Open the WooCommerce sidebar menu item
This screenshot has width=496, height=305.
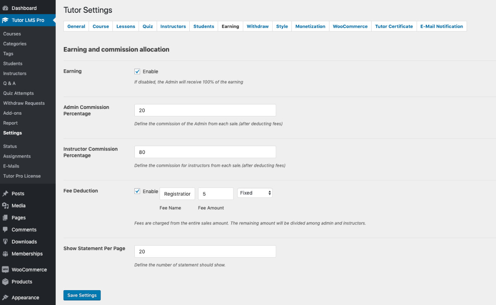pyautogui.click(x=28, y=270)
